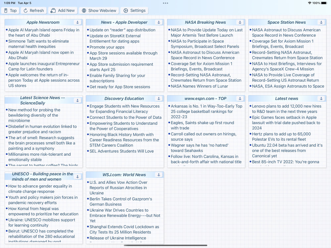Open 'Hertz plans to add up to 65,000 Polestar EVs'
This screenshot has height=248, width=331.
coord(281,137)
